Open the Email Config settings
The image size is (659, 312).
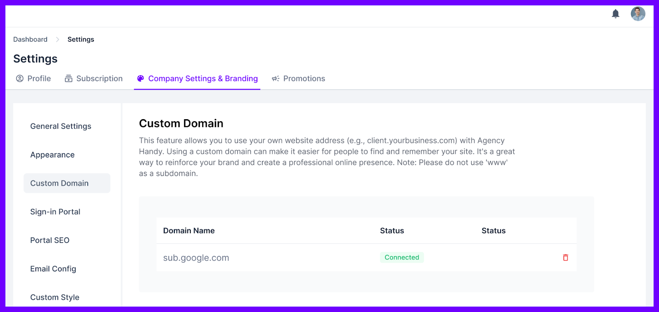53,268
